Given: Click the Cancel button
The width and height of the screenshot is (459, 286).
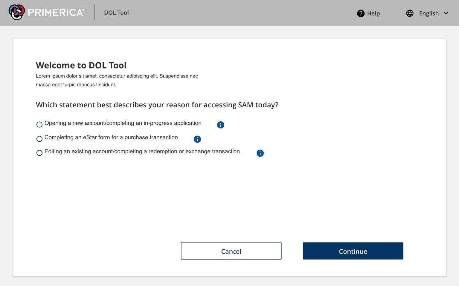Looking at the screenshot, I should [x=231, y=251].
